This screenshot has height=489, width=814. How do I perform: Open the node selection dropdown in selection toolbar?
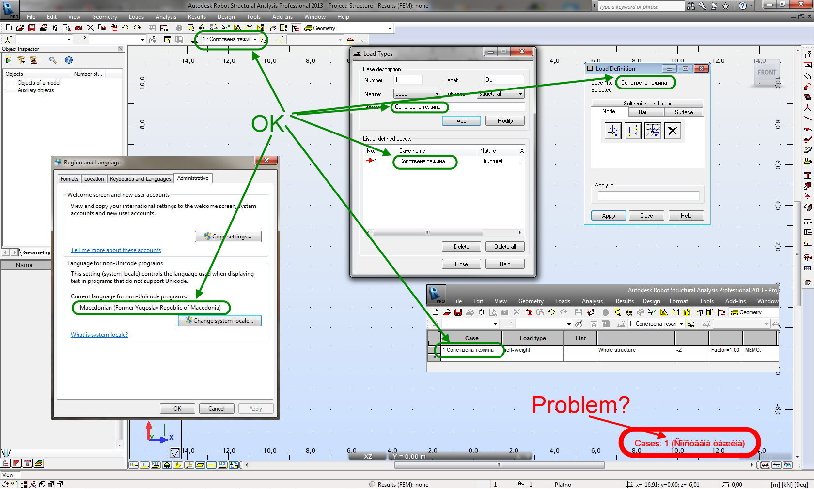(69, 40)
